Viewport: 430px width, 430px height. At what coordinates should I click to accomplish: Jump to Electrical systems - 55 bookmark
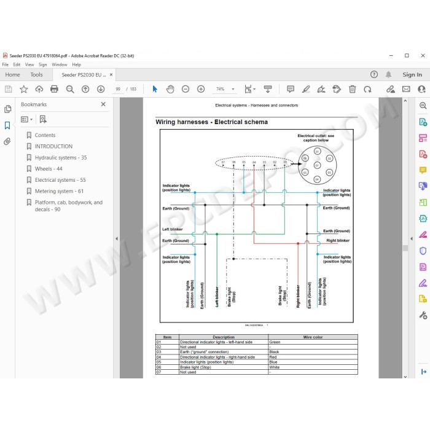pos(60,180)
